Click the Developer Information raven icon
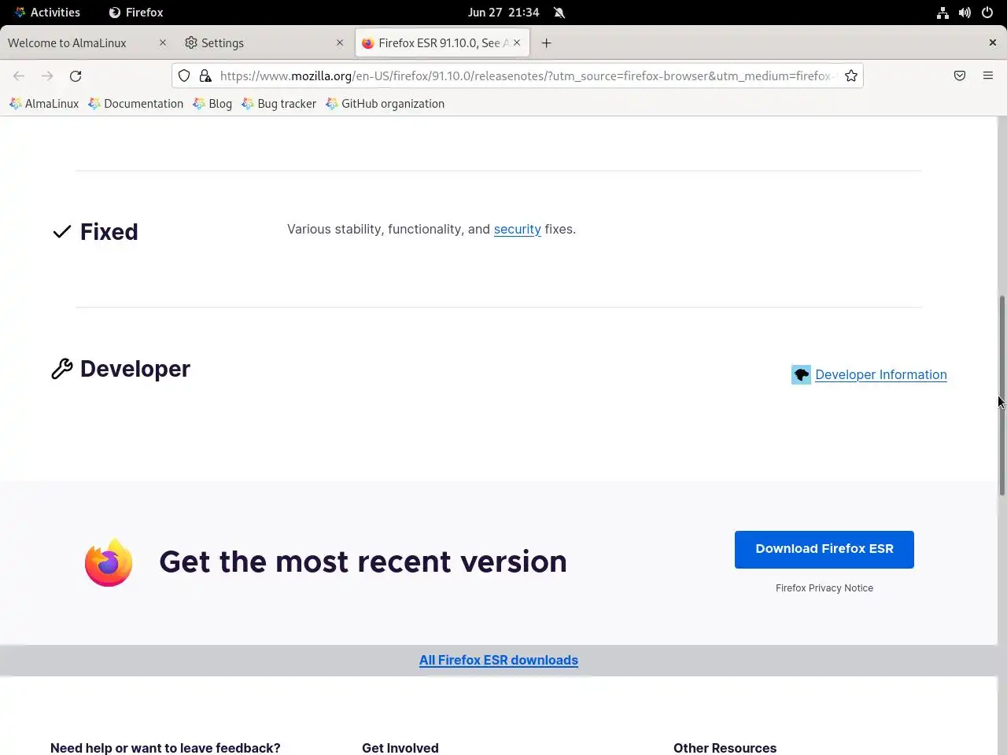 801,374
